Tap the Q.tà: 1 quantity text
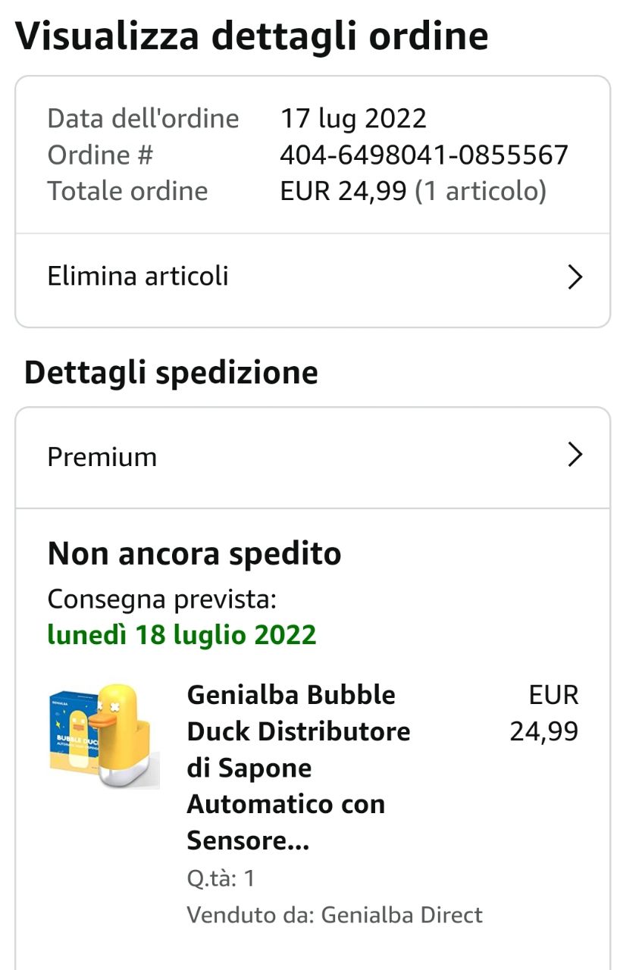The width and height of the screenshot is (617, 970). [221, 878]
